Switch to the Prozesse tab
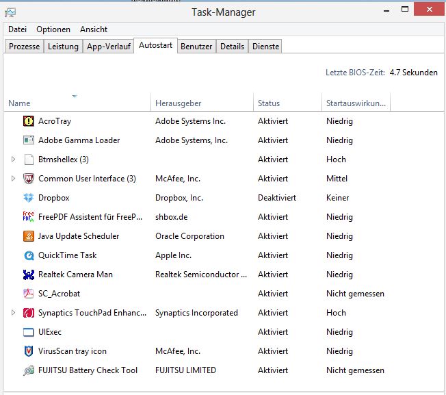Screen dimensions: 446x395 coord(24,47)
